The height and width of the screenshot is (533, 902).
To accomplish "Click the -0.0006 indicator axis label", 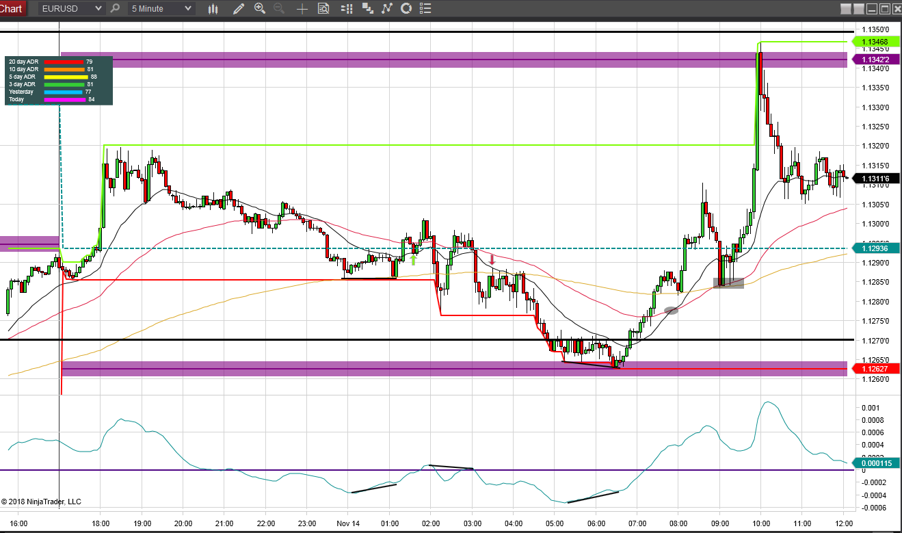I will click(x=873, y=508).
